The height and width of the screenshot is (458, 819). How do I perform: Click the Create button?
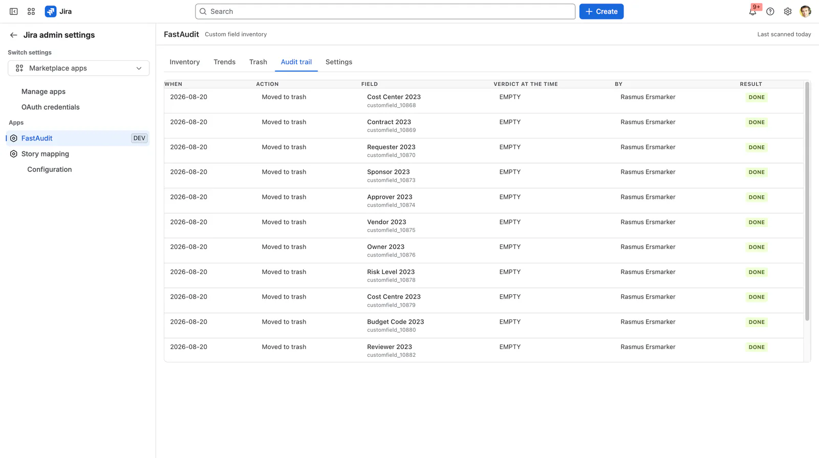pos(601,11)
